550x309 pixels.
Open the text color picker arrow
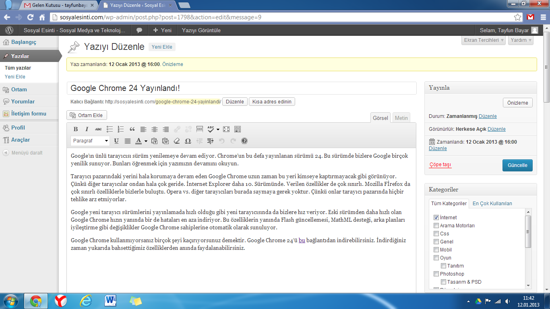pos(146,141)
